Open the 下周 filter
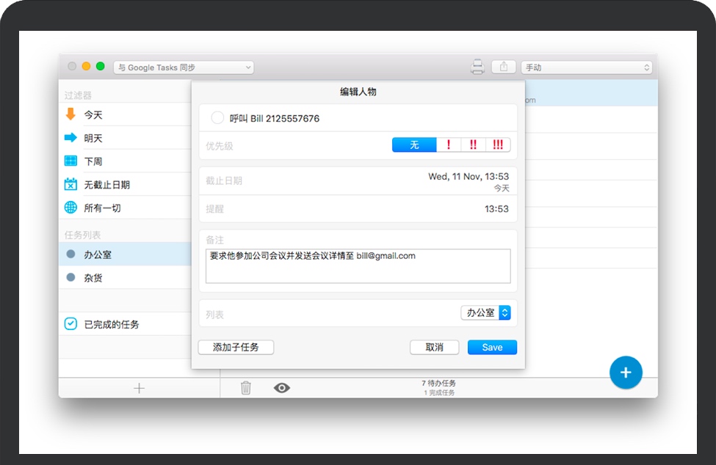This screenshot has width=716, height=465. tap(93, 161)
